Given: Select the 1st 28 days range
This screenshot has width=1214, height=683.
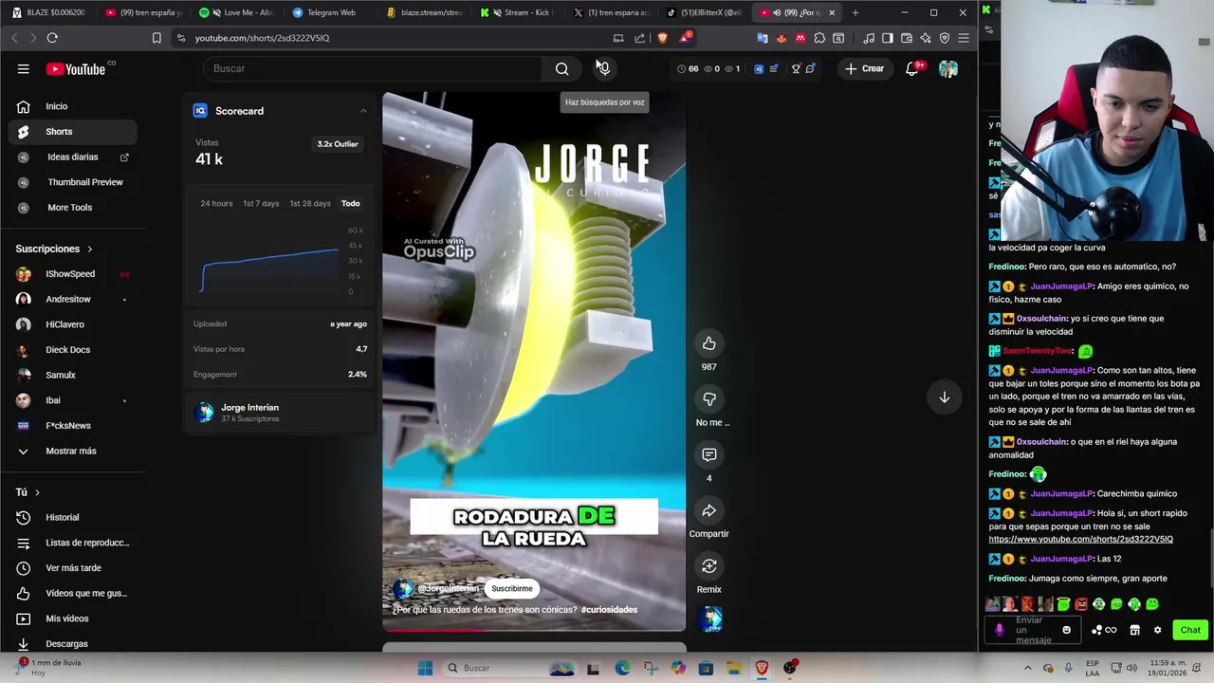Looking at the screenshot, I should click(x=310, y=203).
